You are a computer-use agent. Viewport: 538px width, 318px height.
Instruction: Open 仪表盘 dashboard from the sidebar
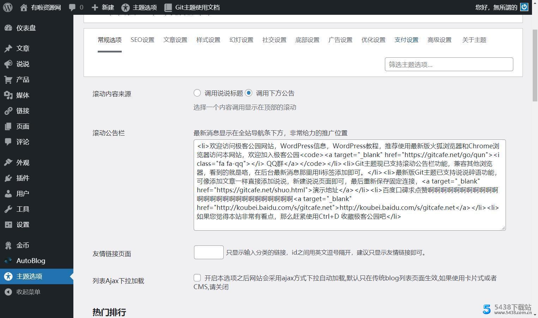pos(26,28)
